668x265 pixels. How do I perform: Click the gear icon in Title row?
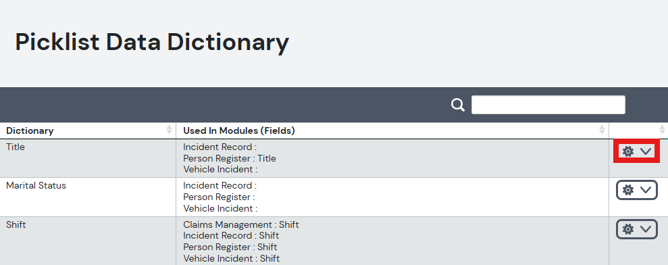[x=628, y=151]
